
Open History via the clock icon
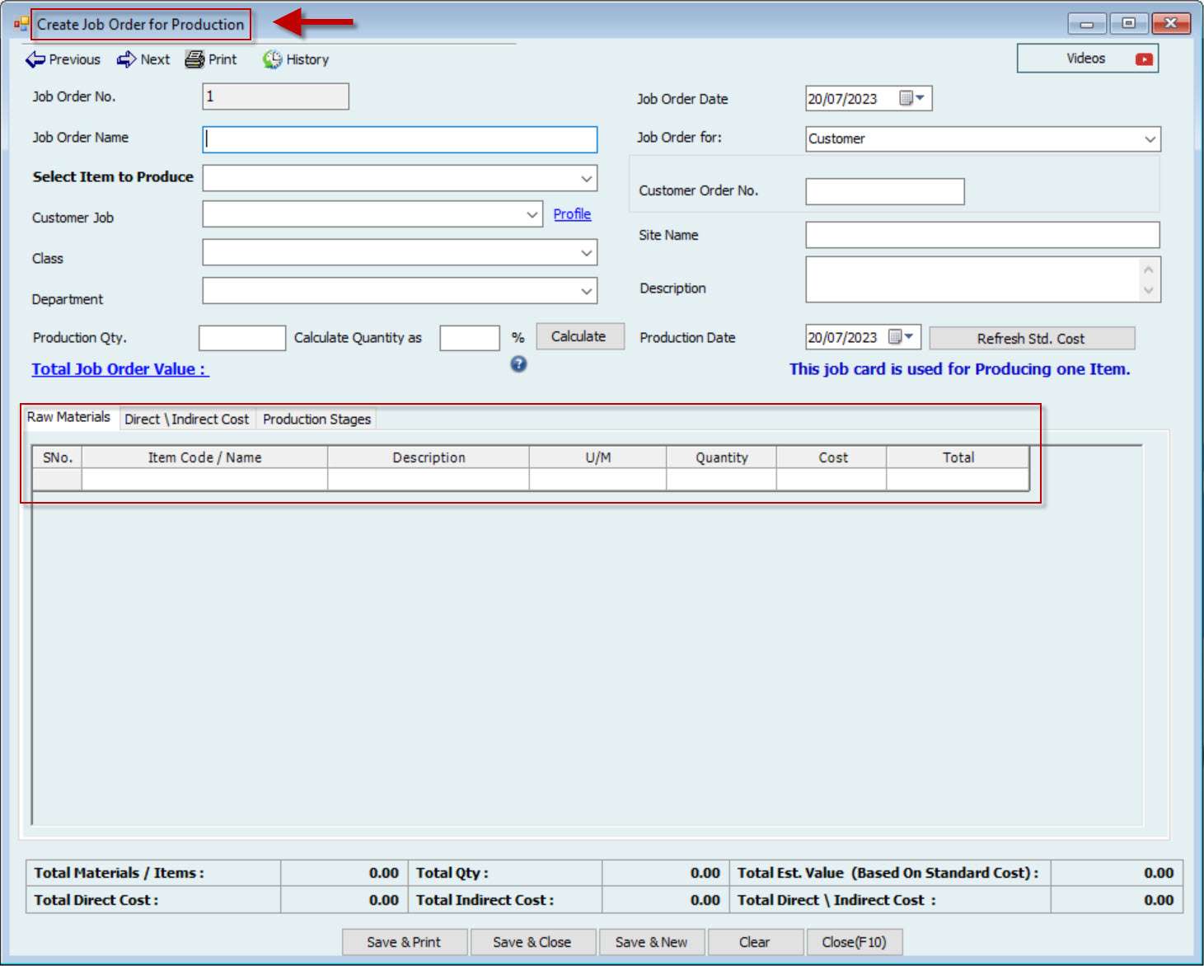[x=272, y=59]
